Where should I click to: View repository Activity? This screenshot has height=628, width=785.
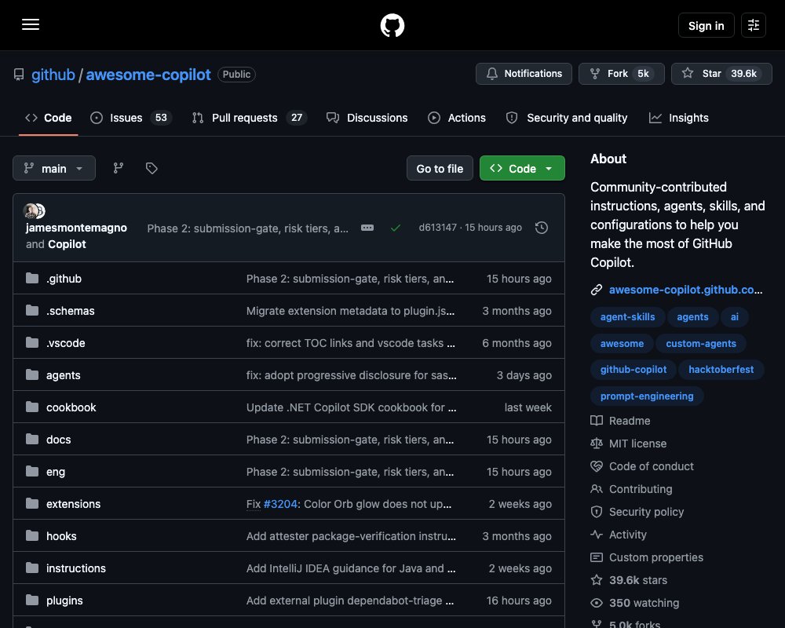[x=619, y=535]
